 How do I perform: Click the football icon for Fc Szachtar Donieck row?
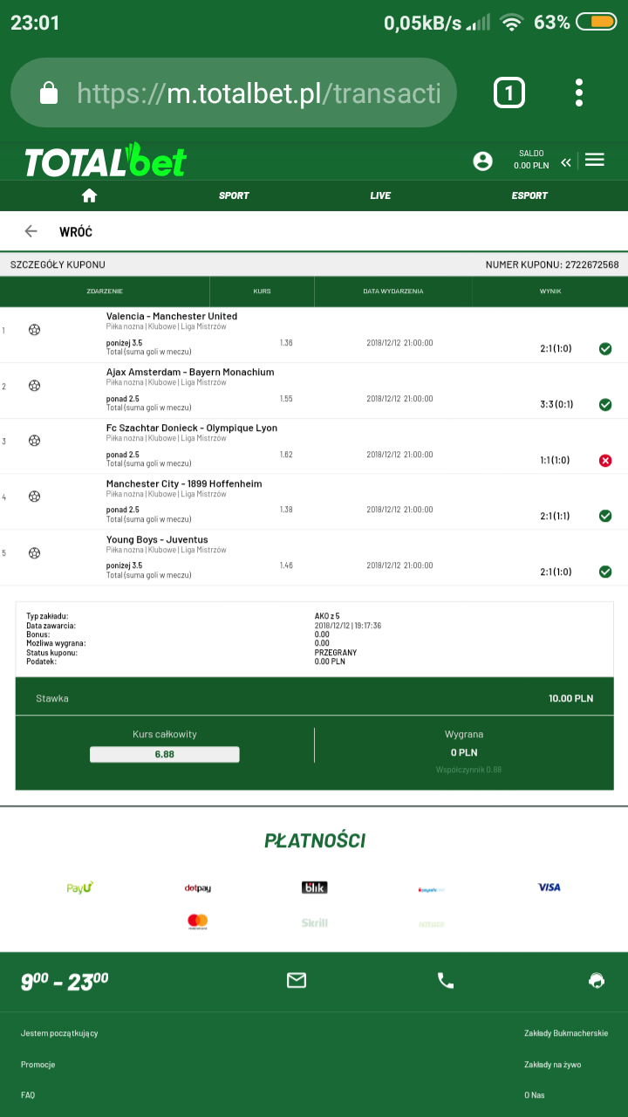coord(34,442)
